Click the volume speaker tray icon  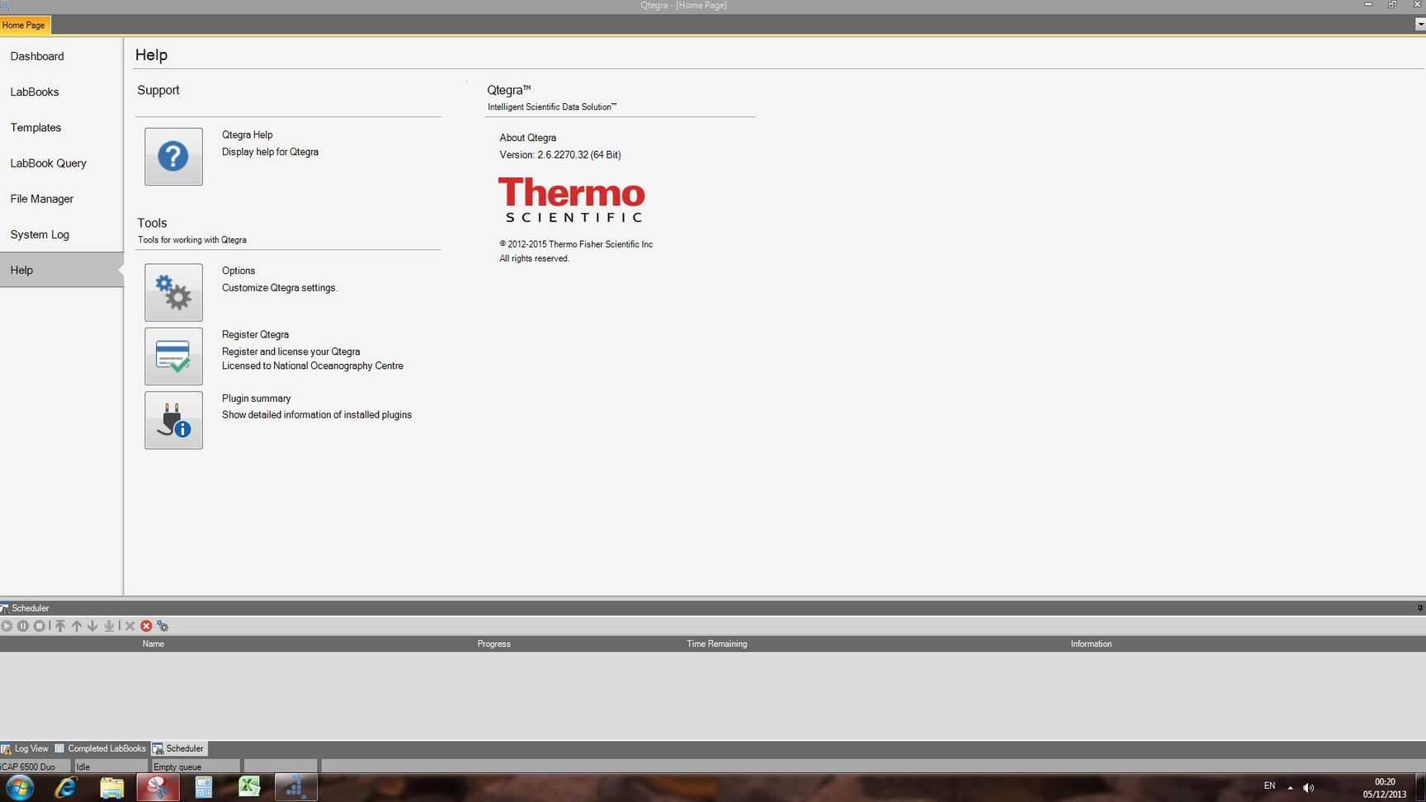click(x=1309, y=787)
